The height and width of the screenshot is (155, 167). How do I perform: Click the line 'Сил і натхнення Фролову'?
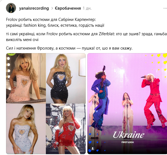(69, 48)
